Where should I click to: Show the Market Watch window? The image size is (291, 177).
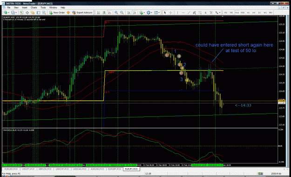click(21, 13)
